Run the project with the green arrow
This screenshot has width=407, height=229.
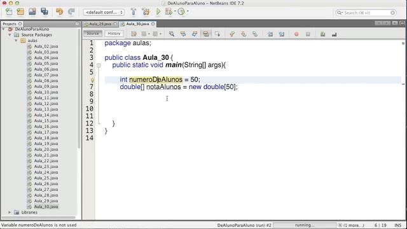pos(158,11)
